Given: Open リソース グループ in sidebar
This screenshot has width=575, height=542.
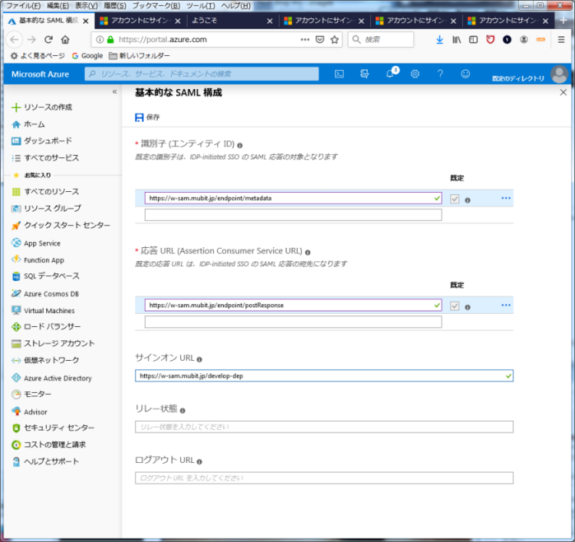Looking at the screenshot, I should coord(46,208).
